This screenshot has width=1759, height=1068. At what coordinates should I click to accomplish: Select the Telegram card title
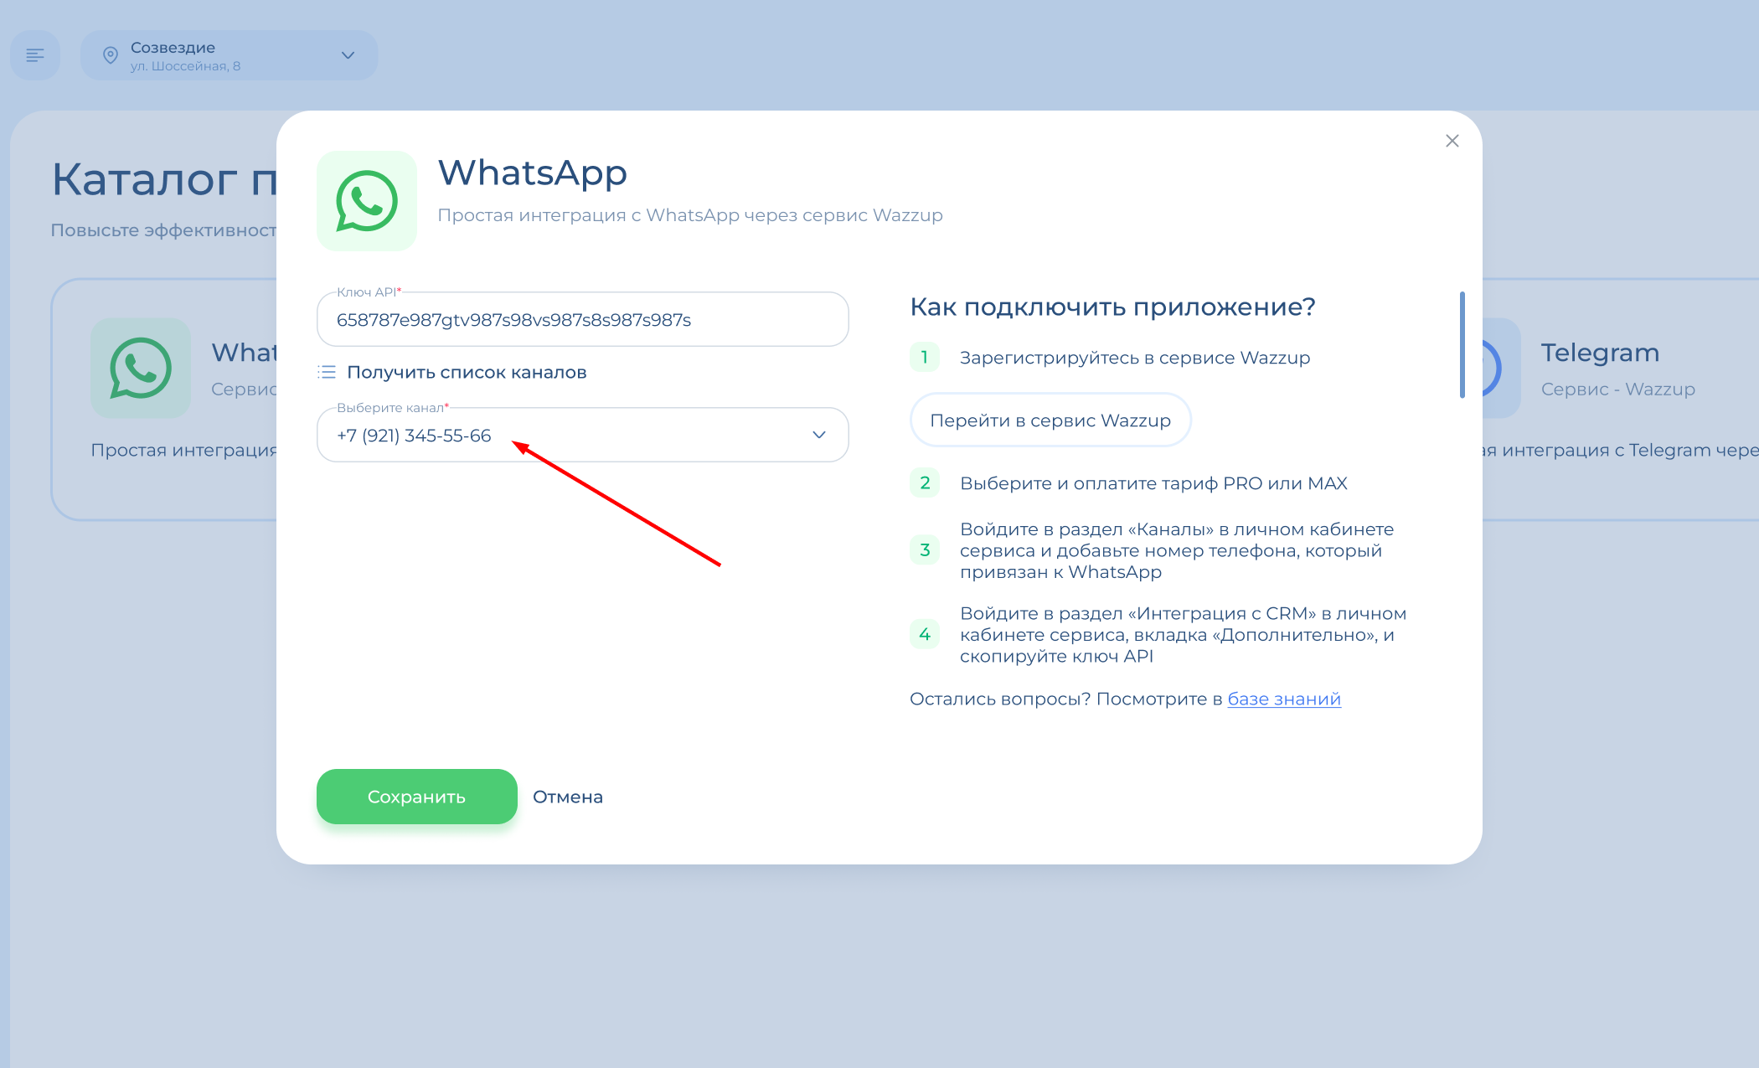tap(1600, 353)
